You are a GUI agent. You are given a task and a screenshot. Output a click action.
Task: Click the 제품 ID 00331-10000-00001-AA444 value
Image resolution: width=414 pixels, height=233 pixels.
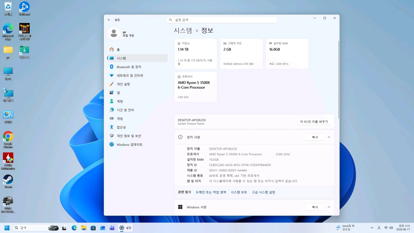coord(228,170)
